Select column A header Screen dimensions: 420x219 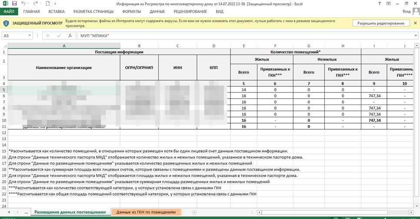click(x=64, y=46)
